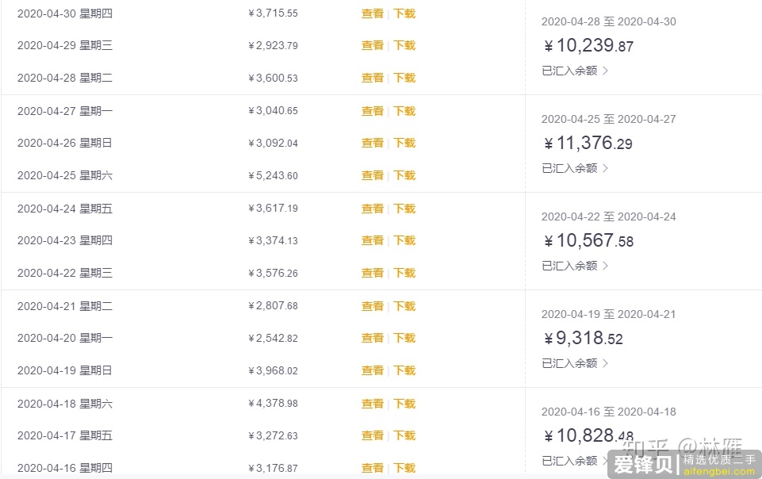
Task: Click 下载 next to 2020-04-20
Action: 404,338
